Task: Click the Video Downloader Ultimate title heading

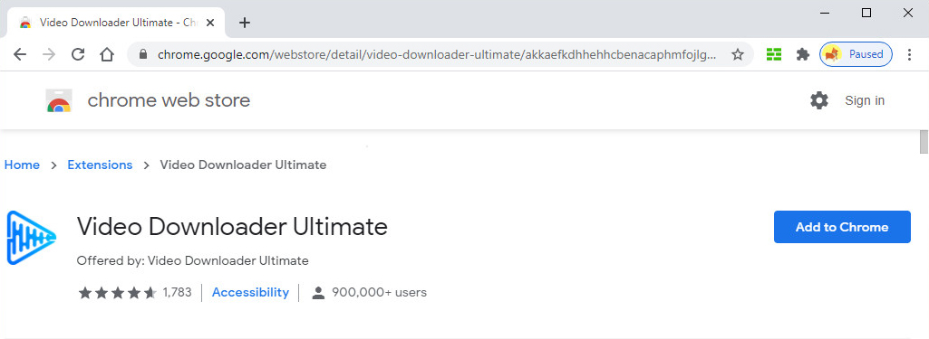Action: 232,227
